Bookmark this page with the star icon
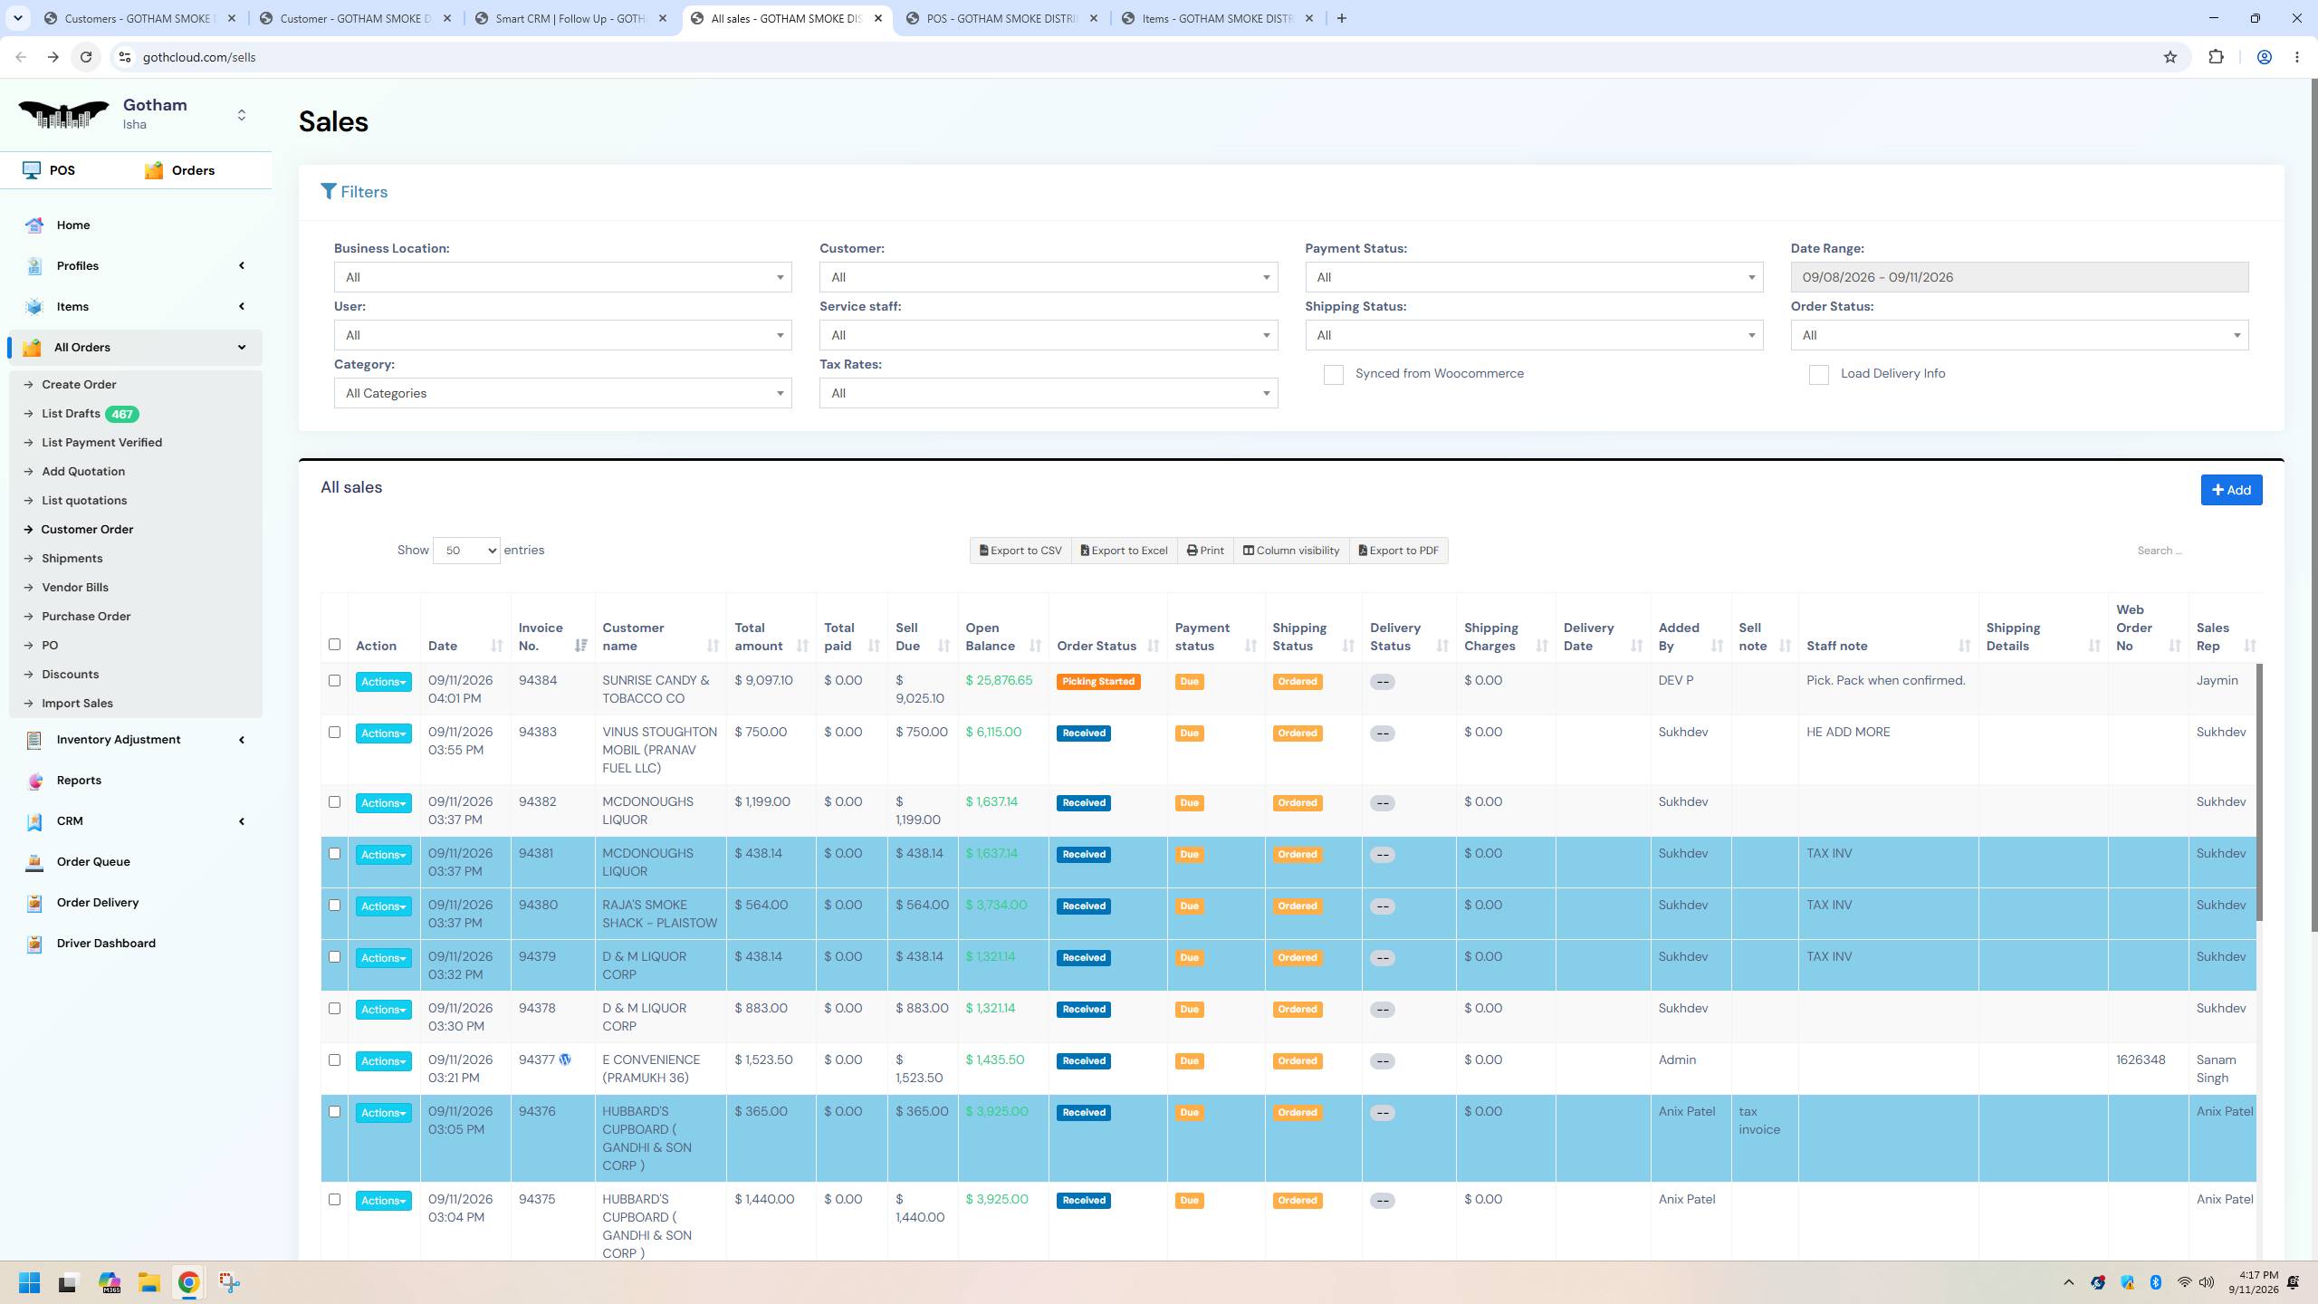 point(2170,57)
